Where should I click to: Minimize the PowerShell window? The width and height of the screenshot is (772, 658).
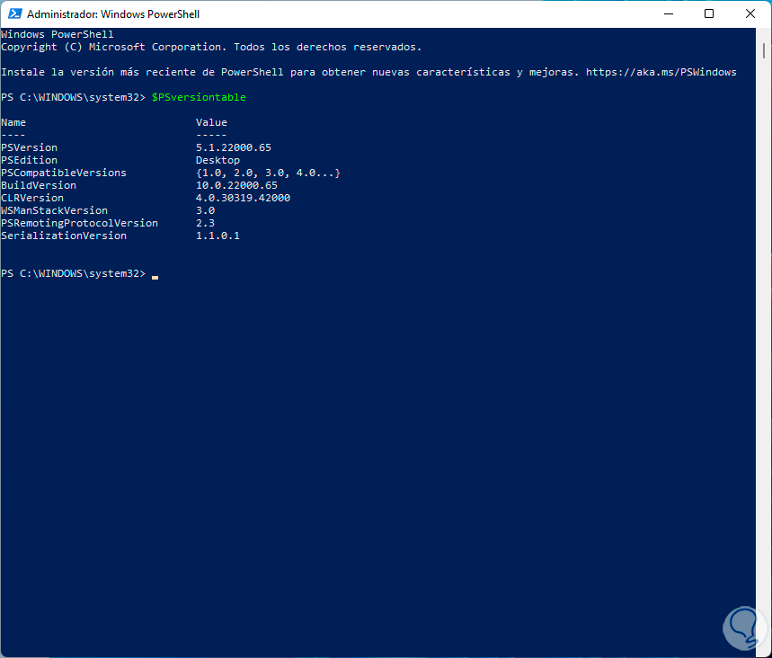coord(668,14)
